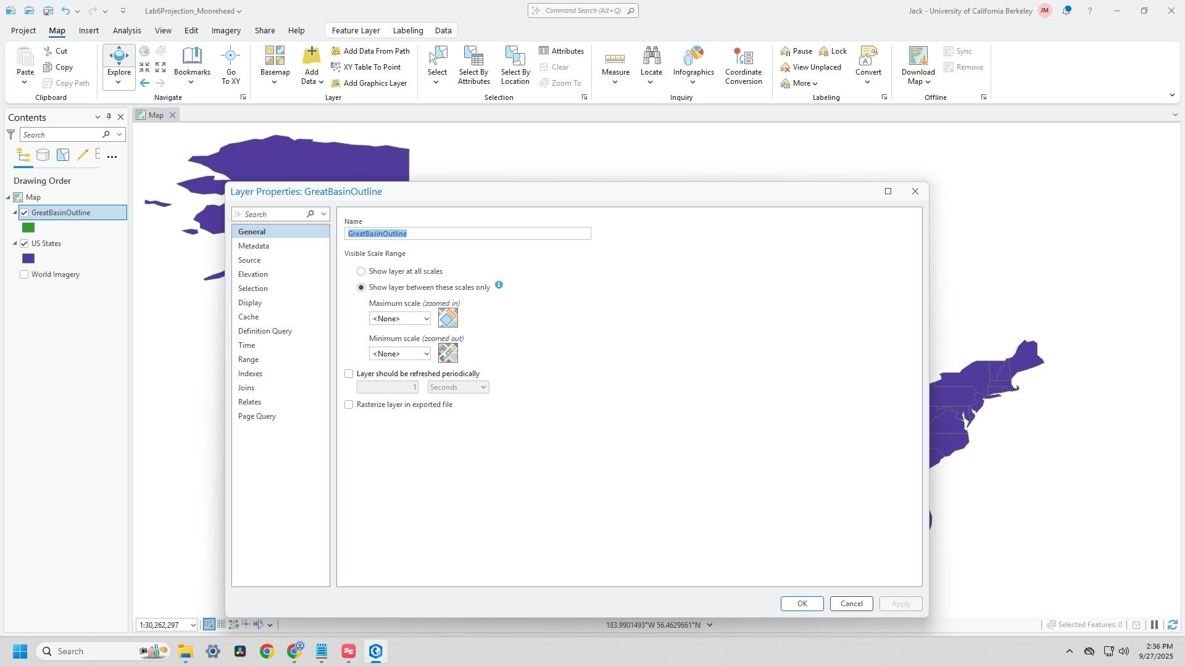Select the Definition Query properties tab
Viewport: 1185px width, 666px height.
coord(265,331)
